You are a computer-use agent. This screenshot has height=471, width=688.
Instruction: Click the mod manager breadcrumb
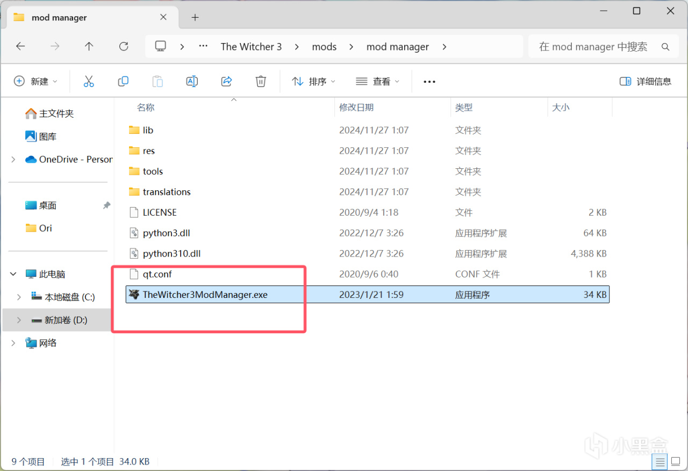[398, 47]
